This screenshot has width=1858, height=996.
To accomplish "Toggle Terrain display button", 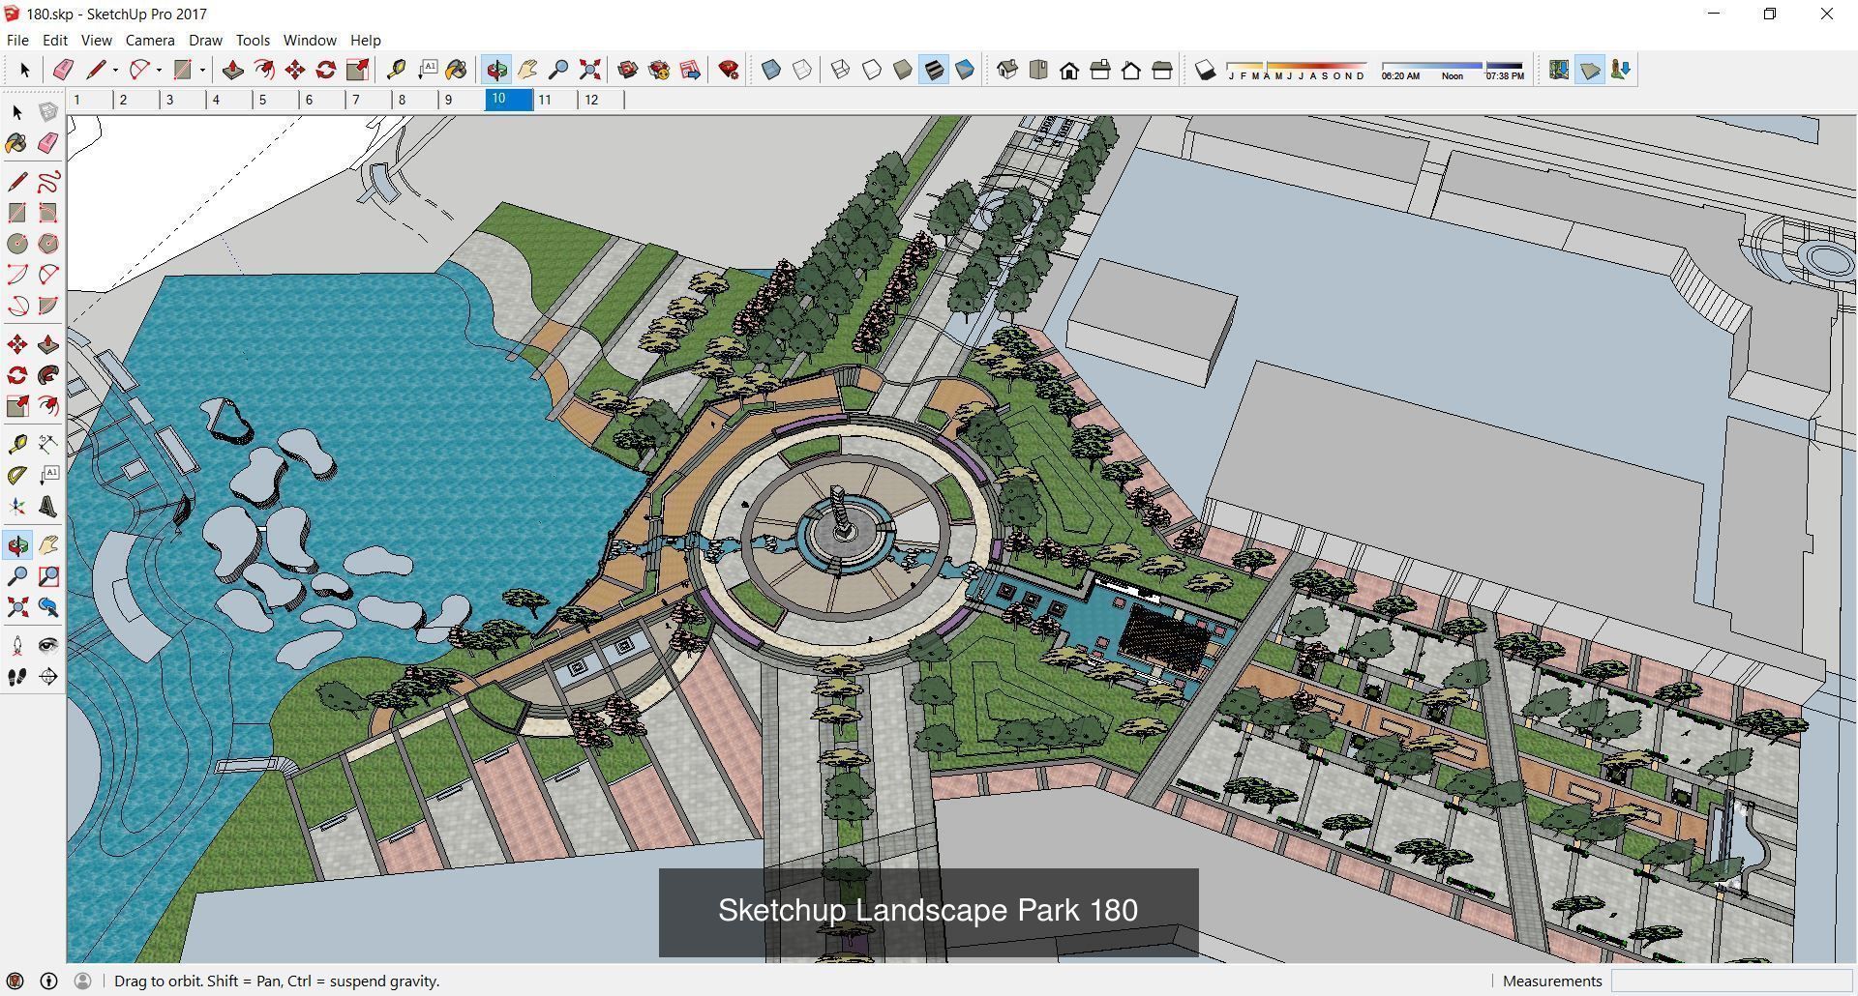I will 1590,70.
